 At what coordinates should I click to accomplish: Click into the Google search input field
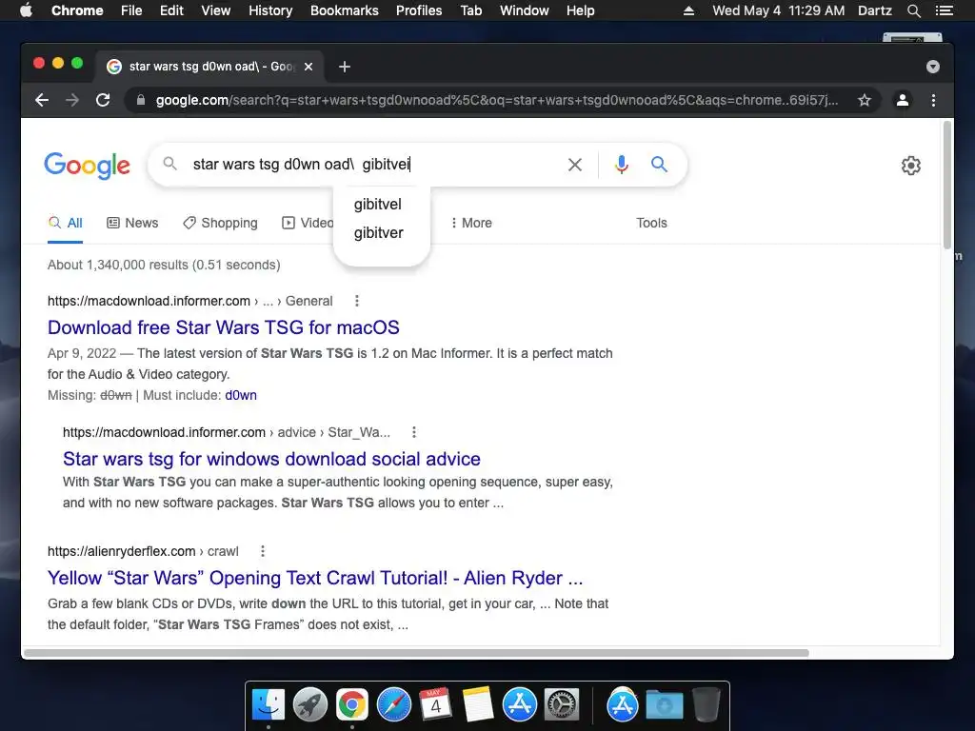(x=373, y=165)
